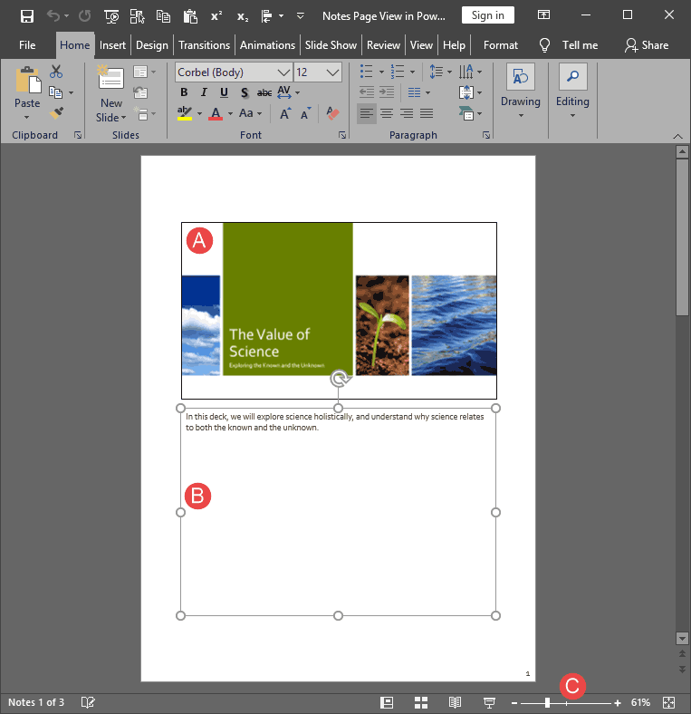The height and width of the screenshot is (714, 691).
Task: Click the Clear All Formatting eraser icon
Action: [x=332, y=113]
